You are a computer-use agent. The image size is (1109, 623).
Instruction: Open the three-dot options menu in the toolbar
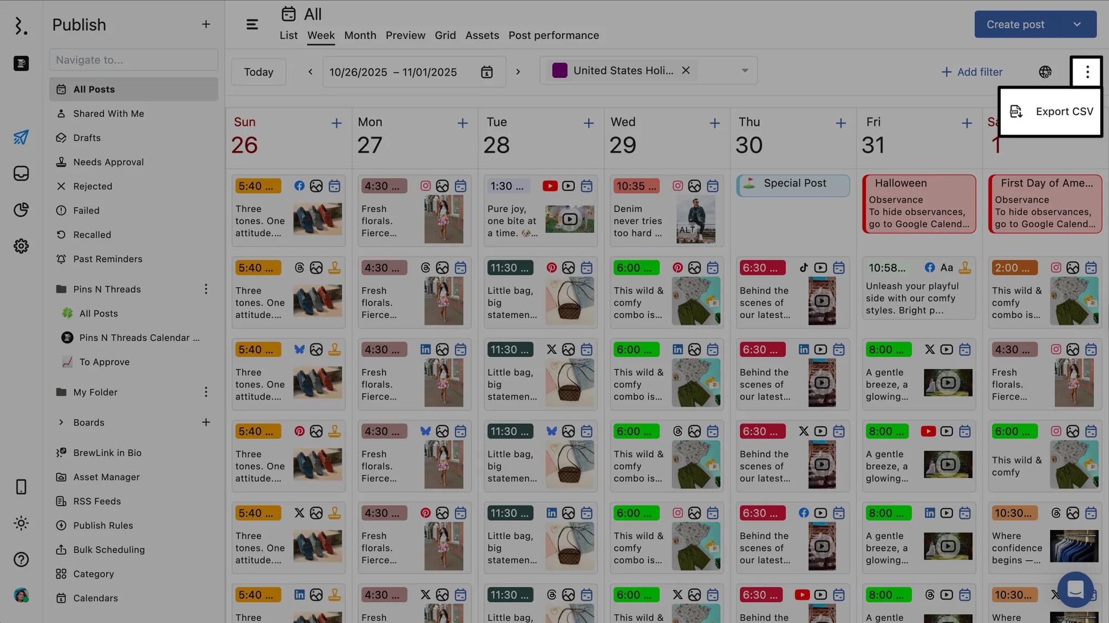pos(1087,72)
